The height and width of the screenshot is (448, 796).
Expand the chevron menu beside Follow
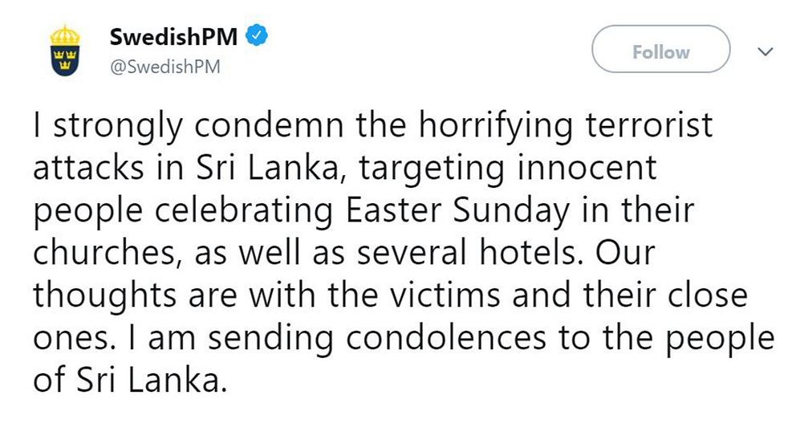pos(765,51)
